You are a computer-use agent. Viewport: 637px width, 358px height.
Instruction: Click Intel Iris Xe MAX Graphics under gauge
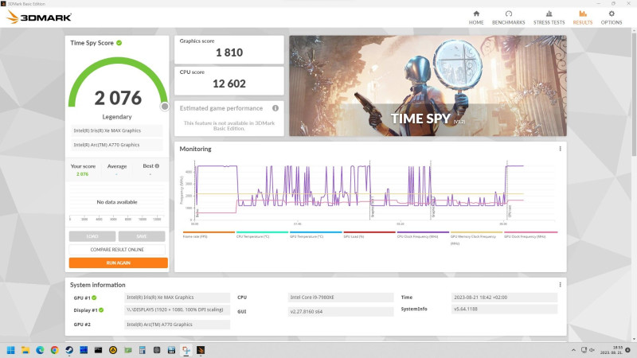click(x=116, y=130)
